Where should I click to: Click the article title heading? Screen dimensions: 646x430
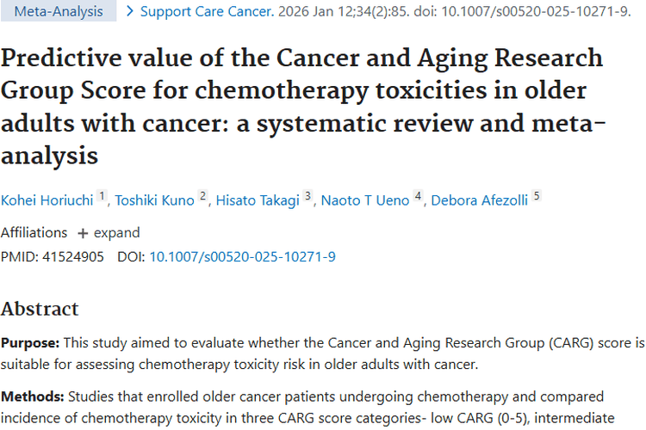point(301,107)
